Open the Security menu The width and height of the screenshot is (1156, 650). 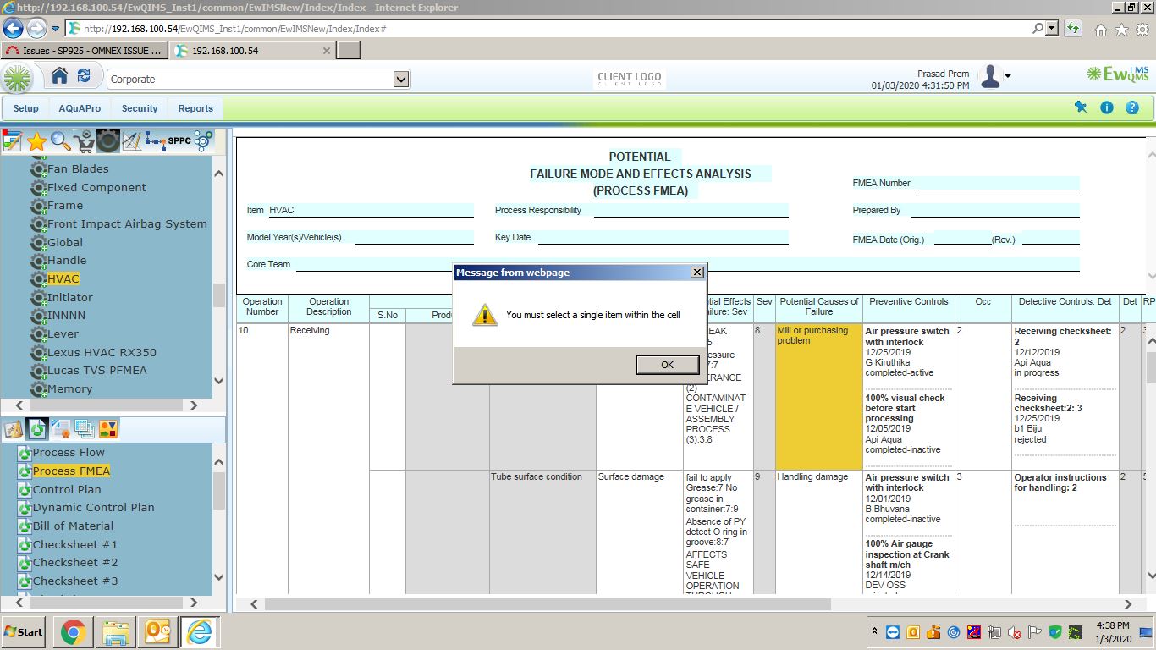[x=140, y=108]
